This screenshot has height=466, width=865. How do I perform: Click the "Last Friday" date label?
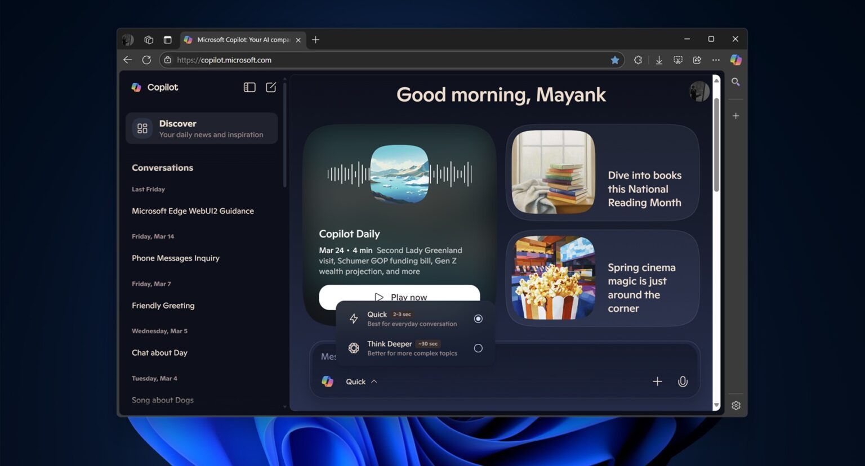[148, 189]
